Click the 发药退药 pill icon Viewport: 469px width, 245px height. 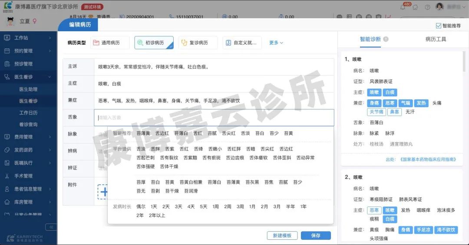7,150
